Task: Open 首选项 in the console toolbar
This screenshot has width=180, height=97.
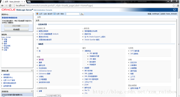Action: click(50, 14)
